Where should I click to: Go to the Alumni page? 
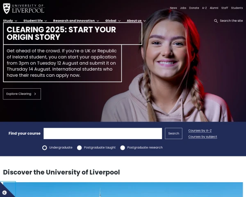point(214,8)
